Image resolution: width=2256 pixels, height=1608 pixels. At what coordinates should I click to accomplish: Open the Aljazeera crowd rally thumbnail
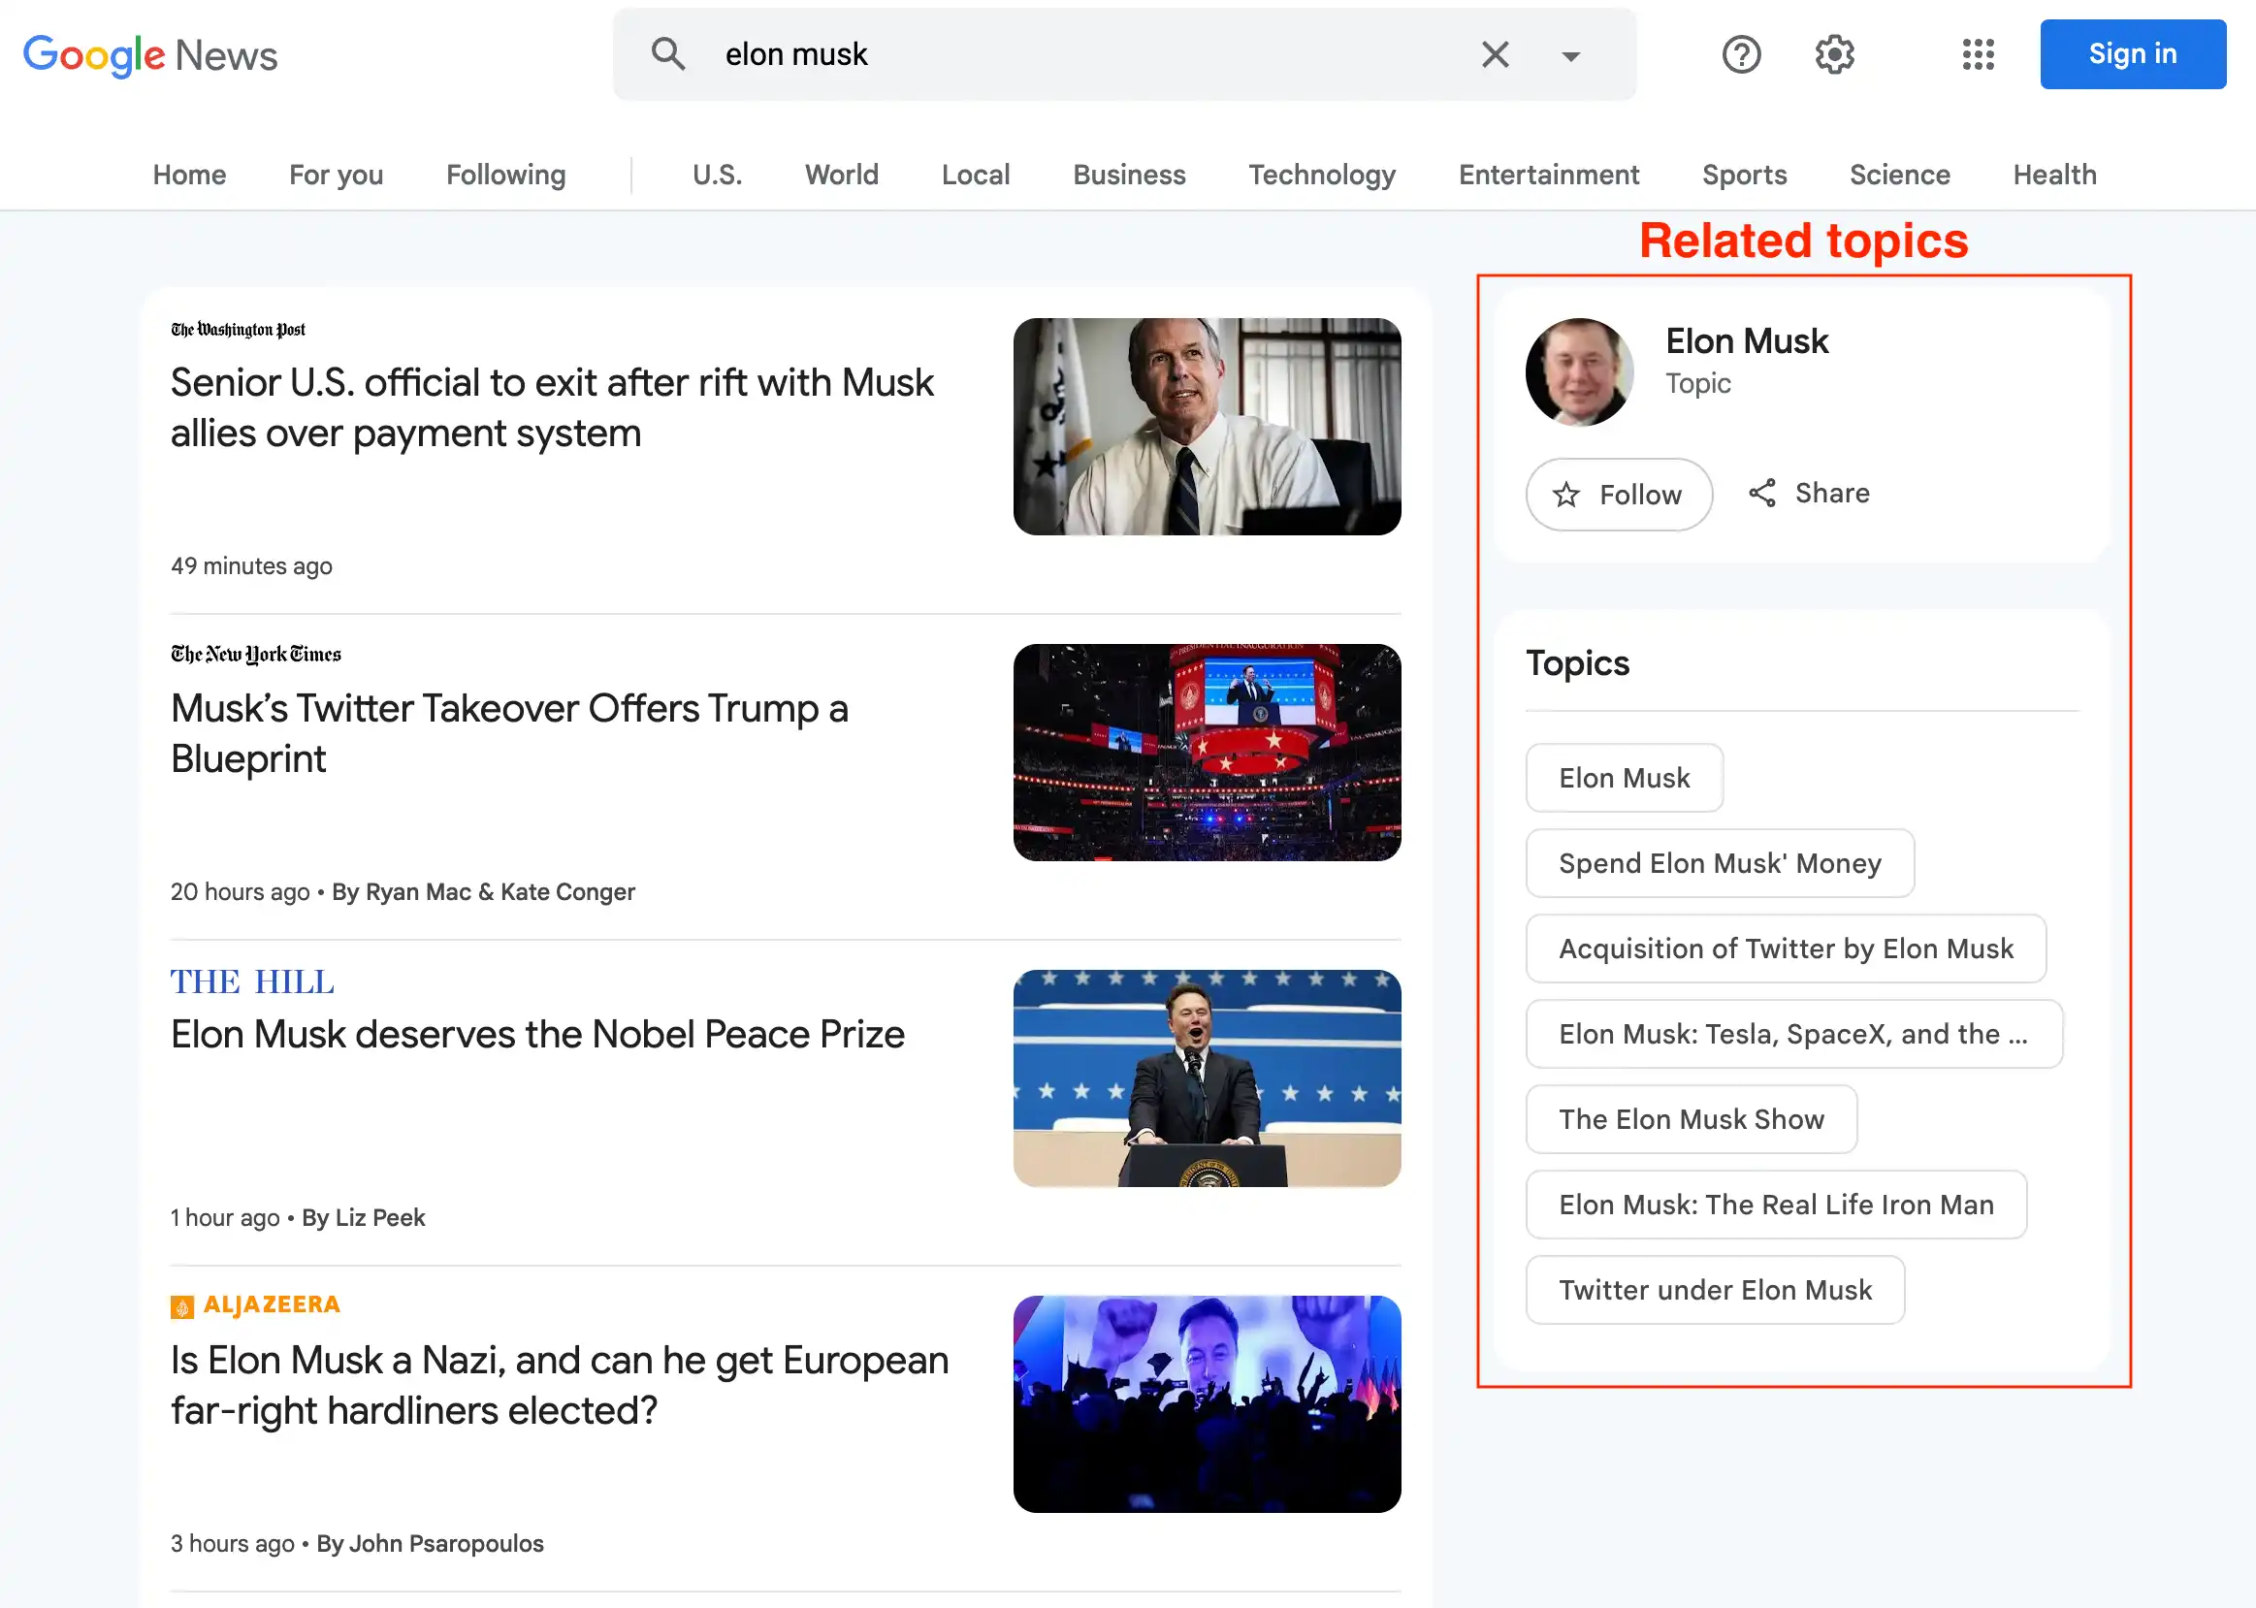1207,1404
